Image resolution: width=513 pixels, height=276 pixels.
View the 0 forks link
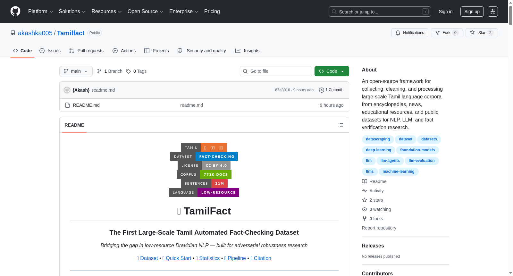click(373, 219)
